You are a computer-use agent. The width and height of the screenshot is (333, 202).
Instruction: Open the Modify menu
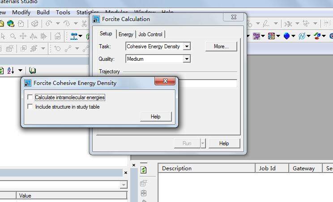tap(21, 13)
